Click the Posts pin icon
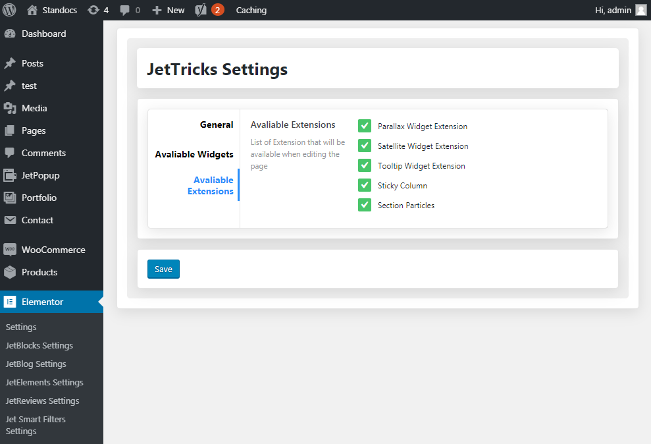 (x=10, y=63)
